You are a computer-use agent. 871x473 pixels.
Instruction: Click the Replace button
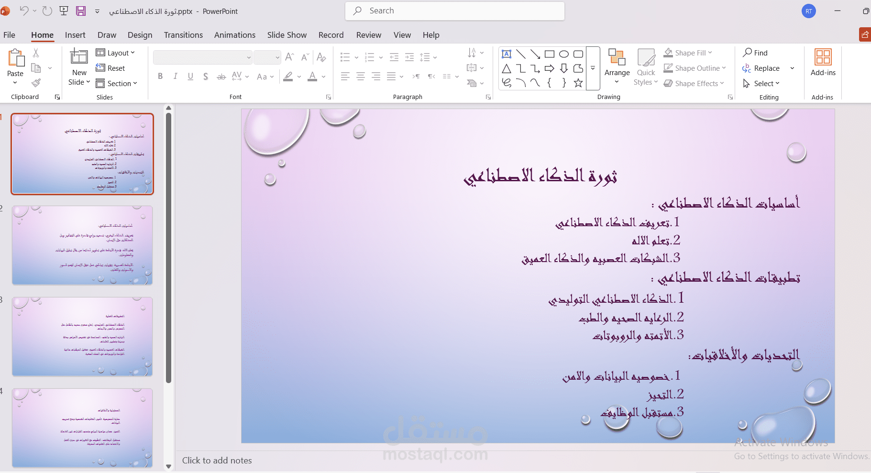(761, 68)
